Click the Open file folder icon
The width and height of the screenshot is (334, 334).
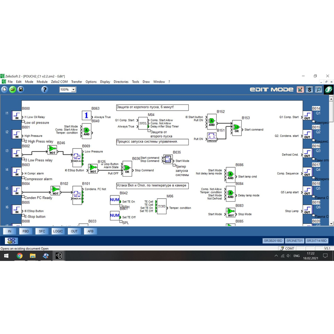coord(13,89)
